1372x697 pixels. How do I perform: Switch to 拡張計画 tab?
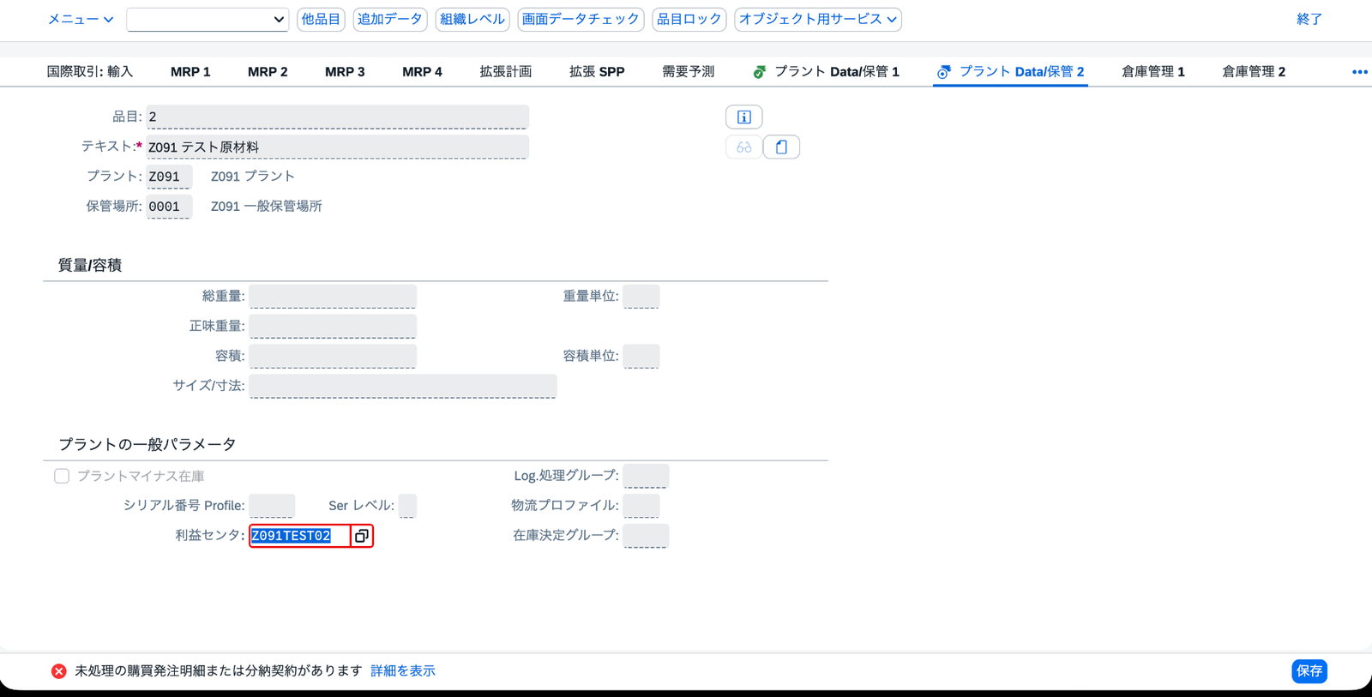coord(506,72)
